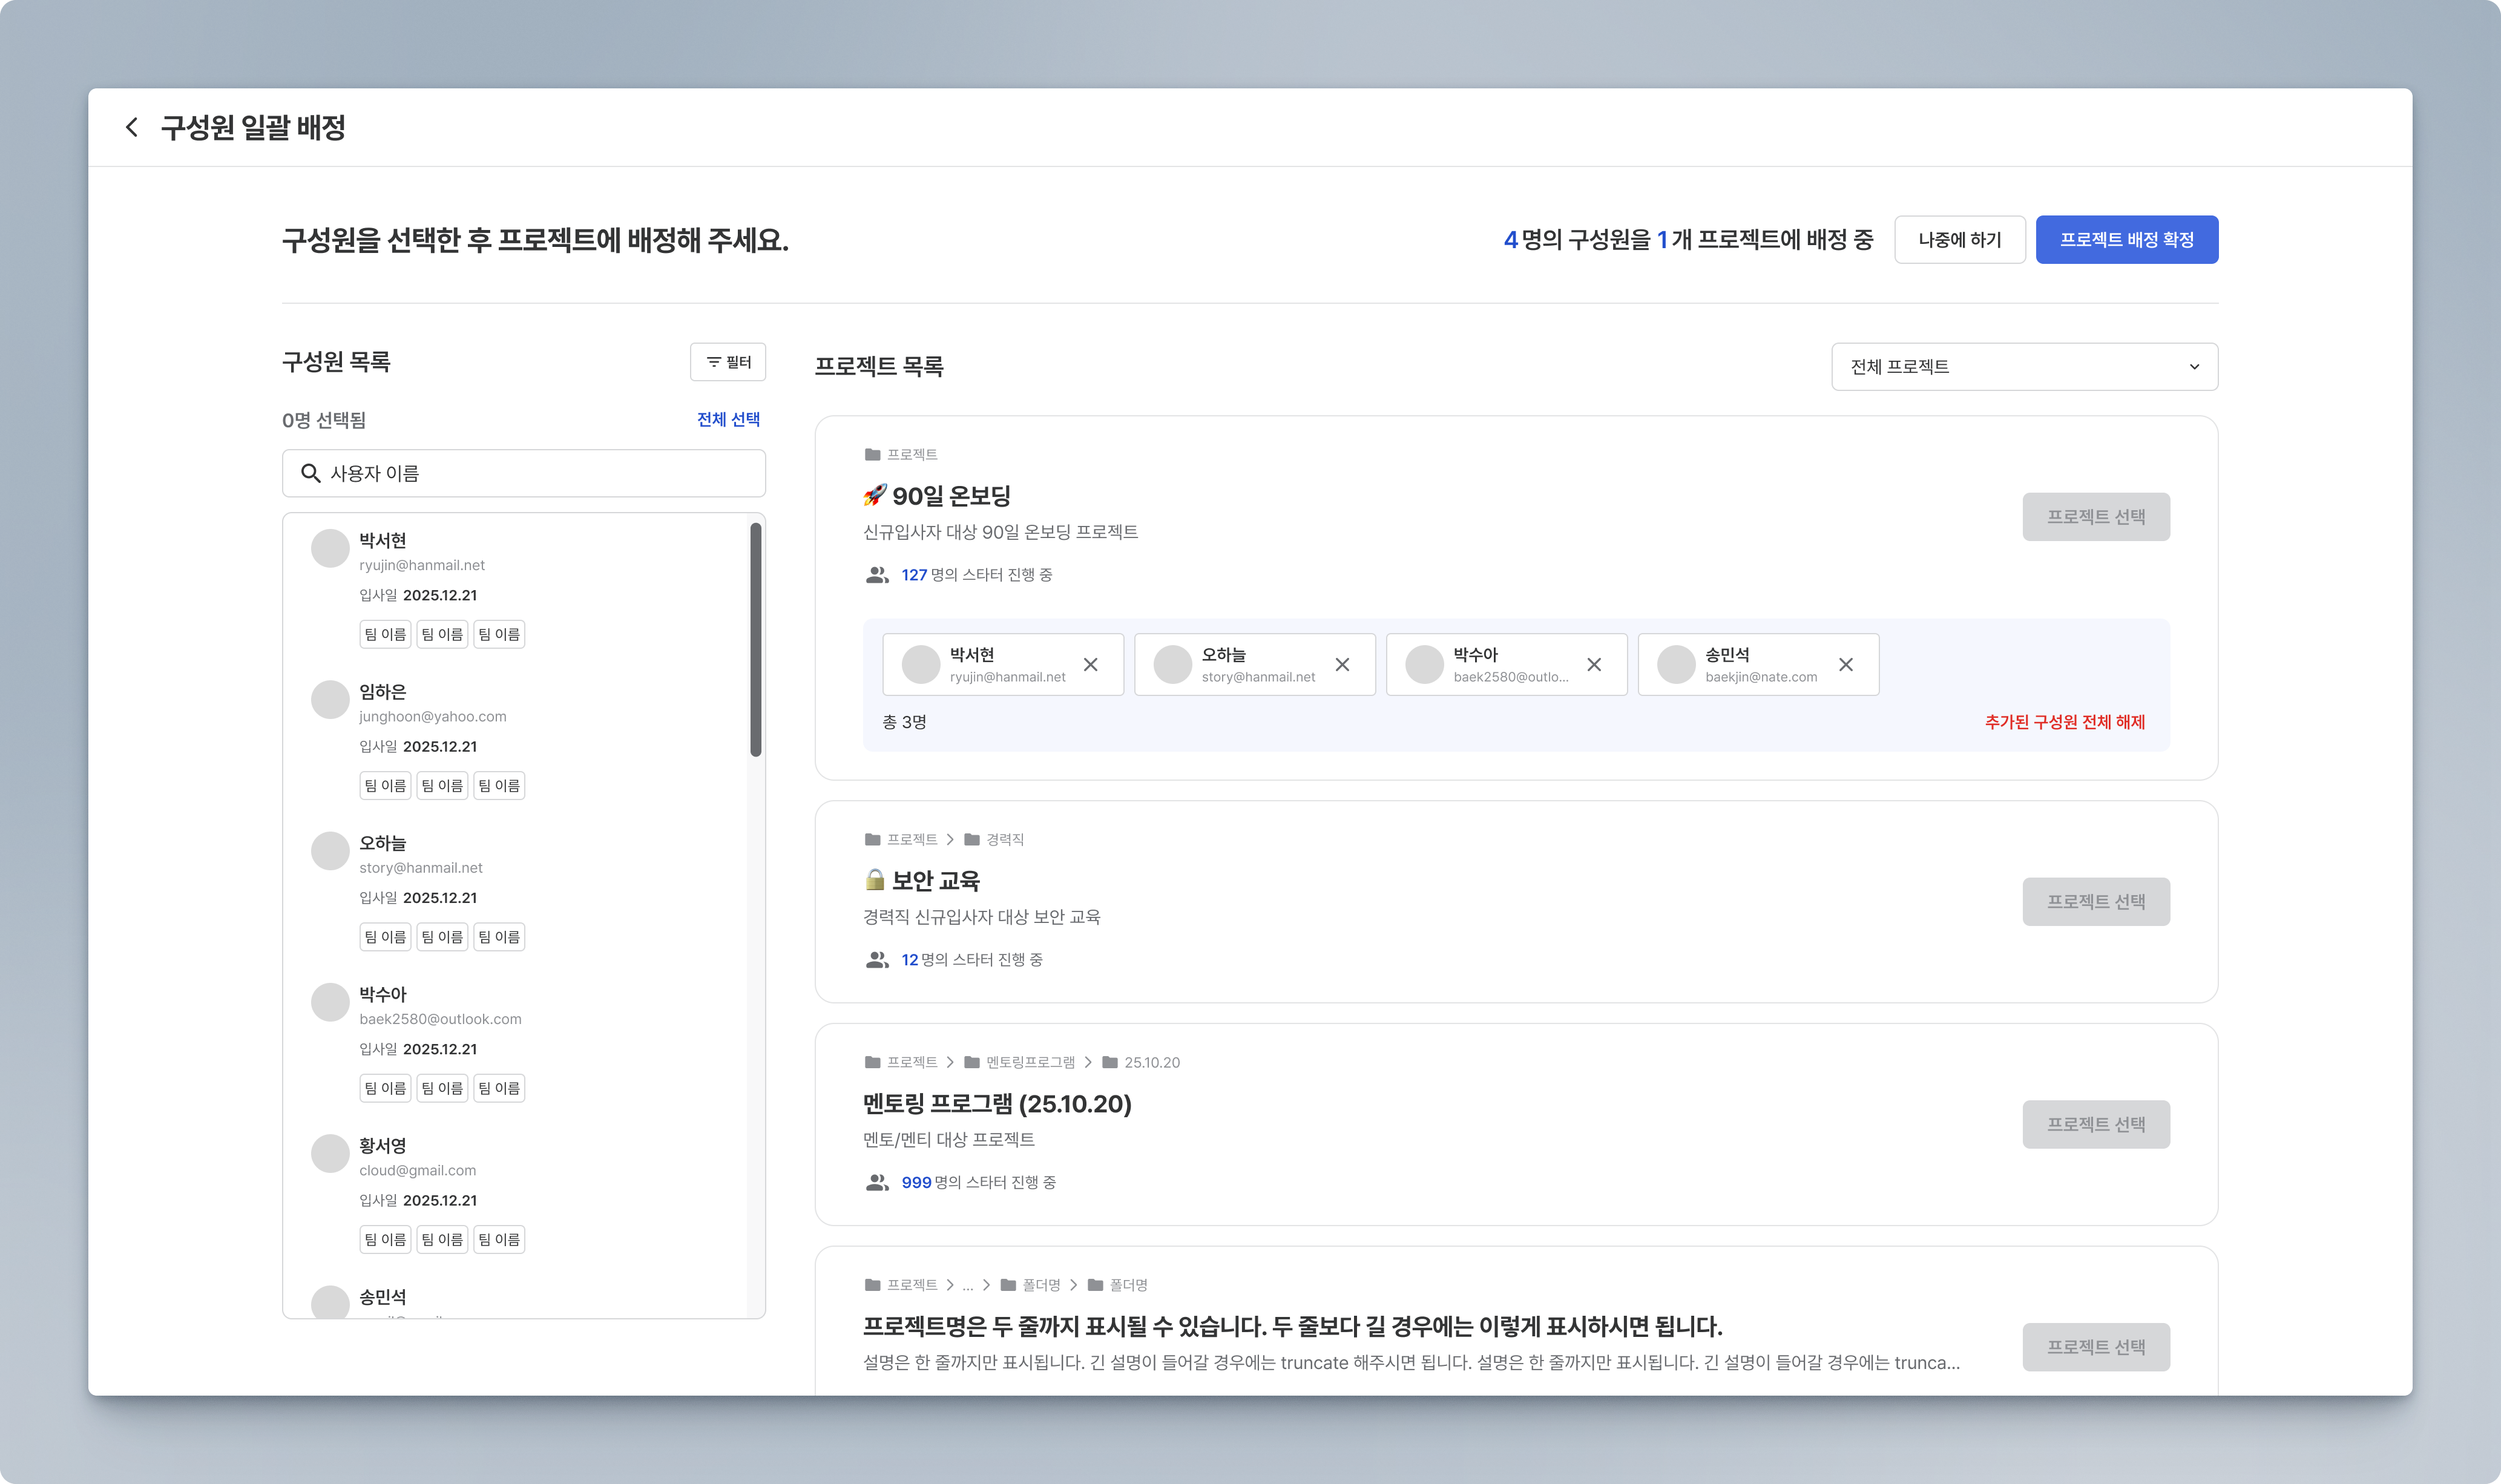Viewport: 2501px width, 1484px height.
Task: Click 전체 선택 link
Action: coord(728,419)
